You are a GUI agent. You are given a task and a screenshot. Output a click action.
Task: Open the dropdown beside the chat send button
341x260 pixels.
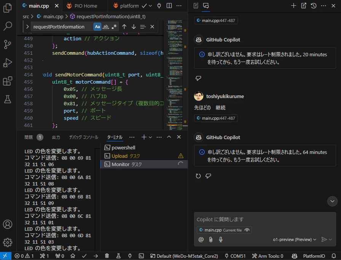tap(330, 239)
